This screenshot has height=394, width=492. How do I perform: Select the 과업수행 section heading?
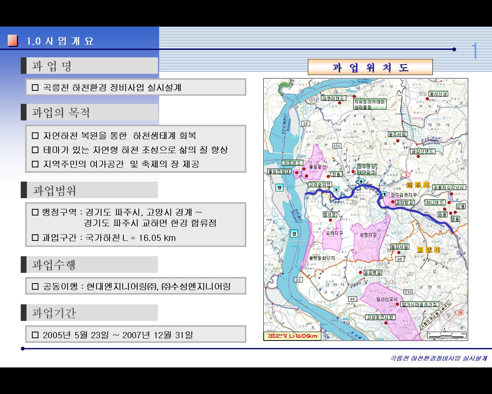[54, 265]
